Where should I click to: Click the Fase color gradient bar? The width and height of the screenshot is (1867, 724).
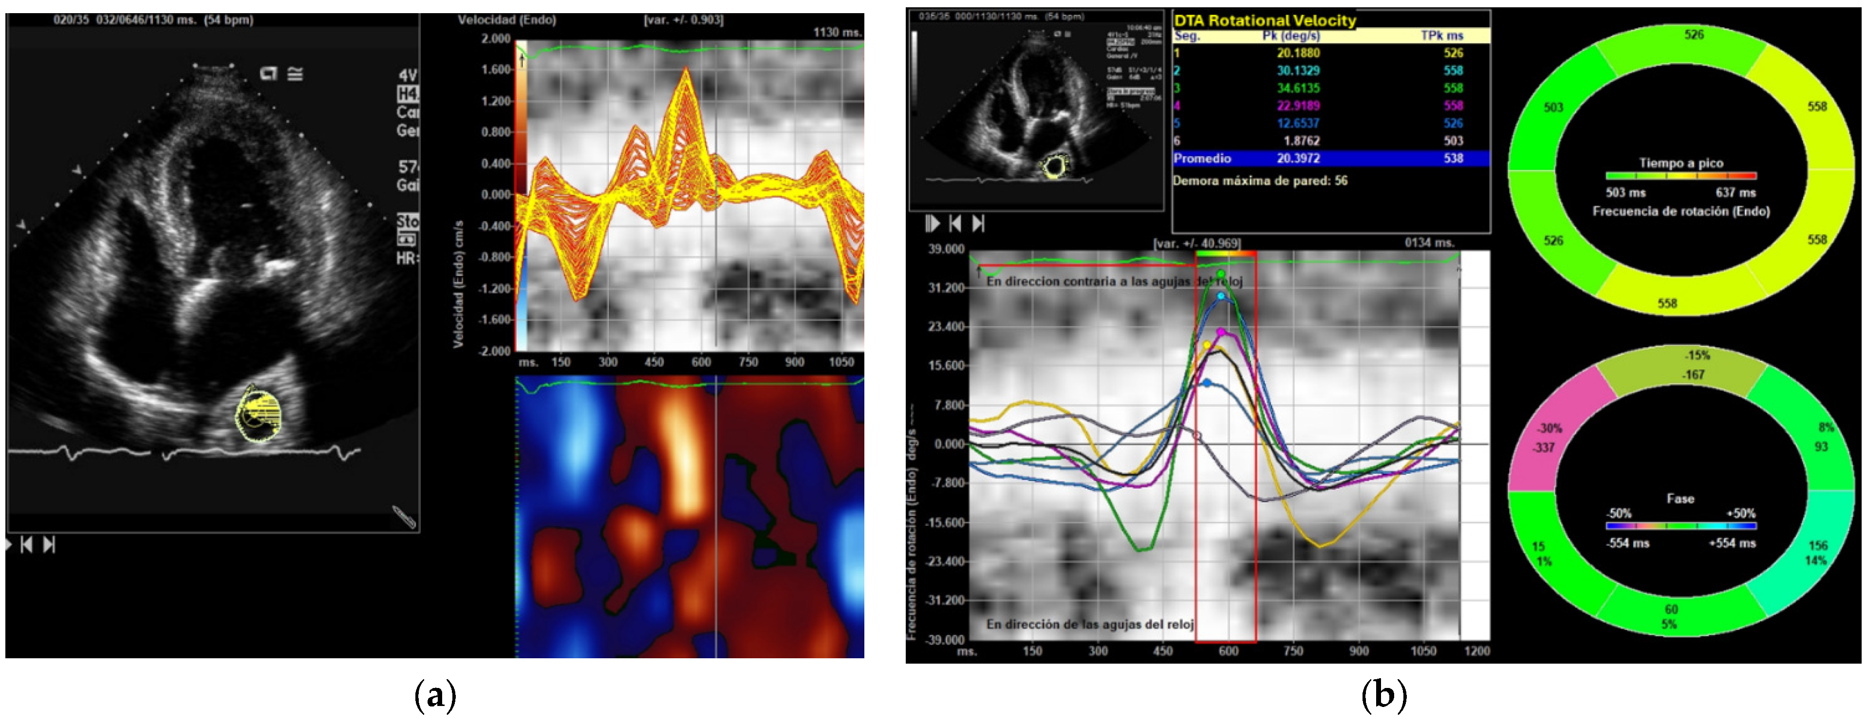click(x=1680, y=525)
